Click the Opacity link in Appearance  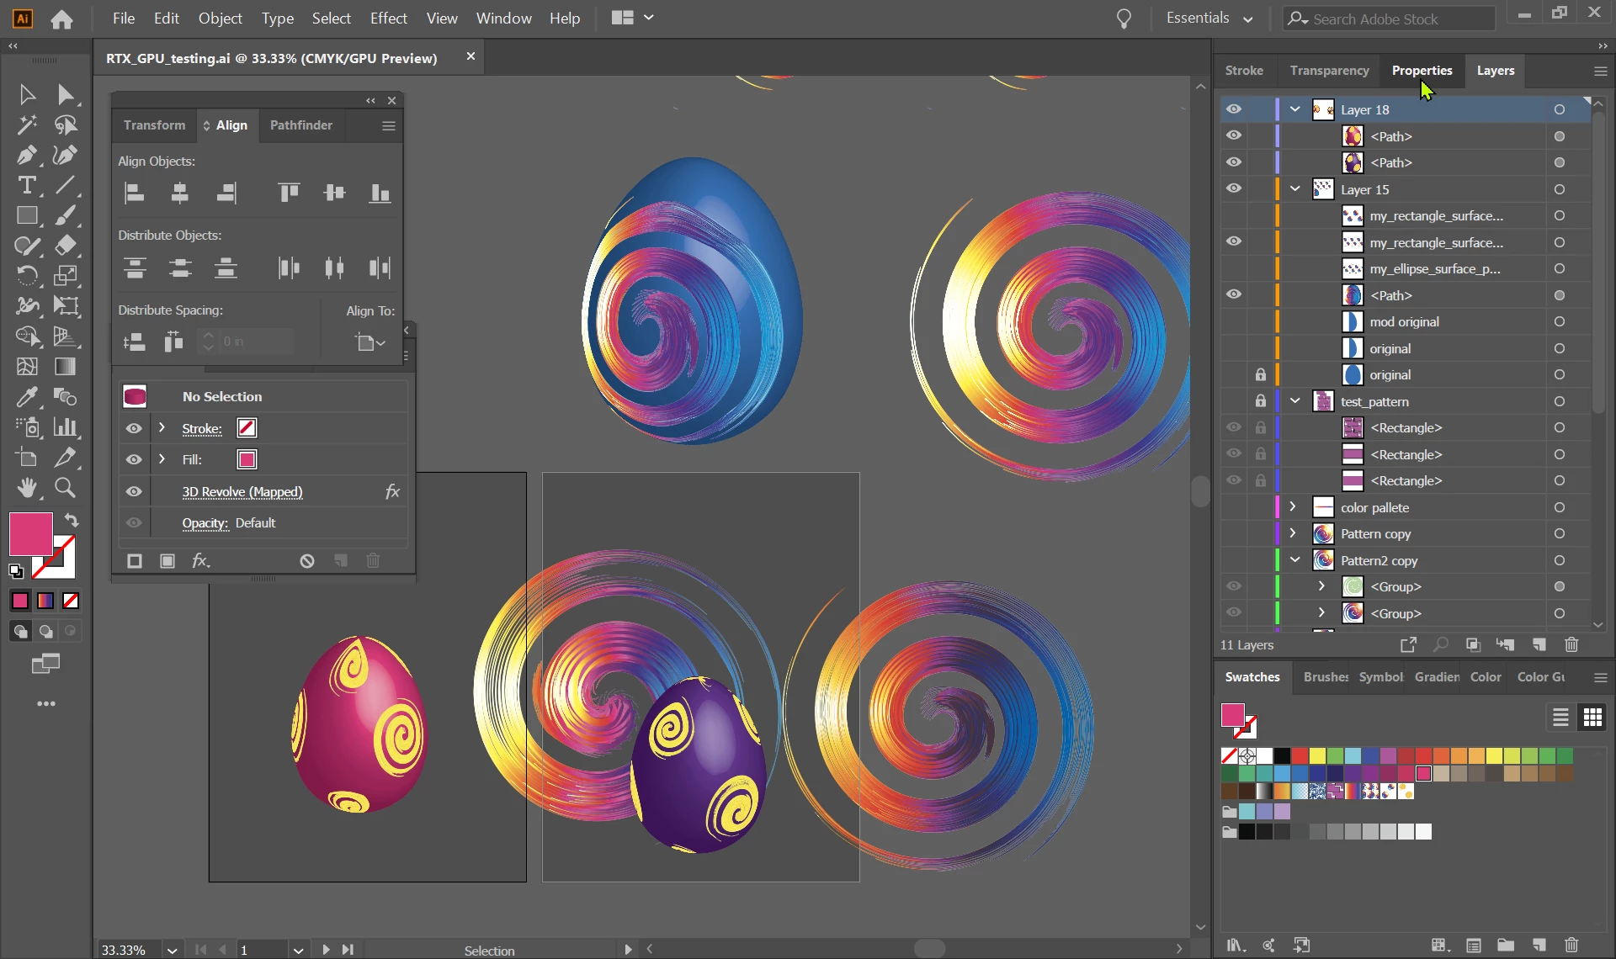[205, 523]
